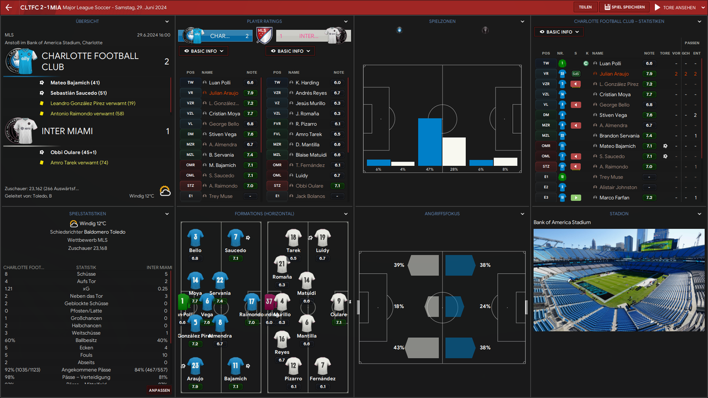Screen dimensions: 708x398
Task: Click the Bello number 3 shirt in formation
Action: tap(195, 238)
